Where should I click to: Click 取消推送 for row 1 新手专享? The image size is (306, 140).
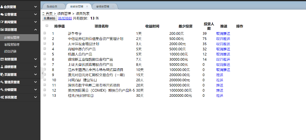click(223, 33)
